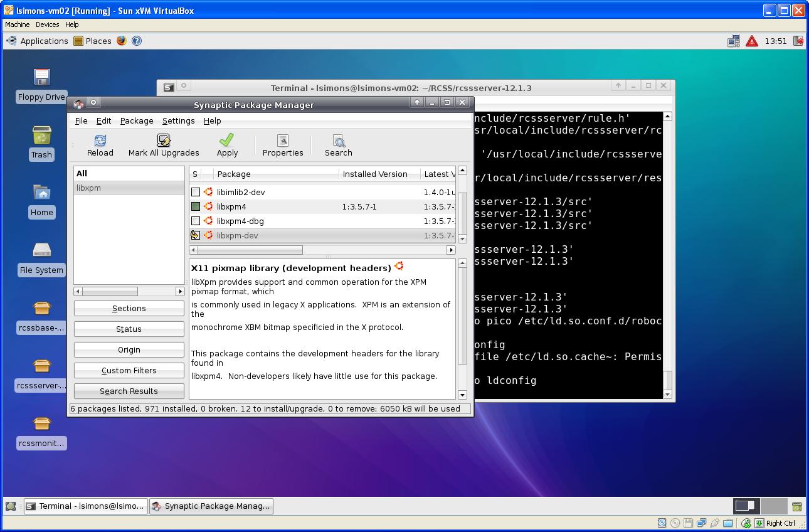809x532 pixels.
Task: Select the rcssserver archive on desktop
Action: 41,366
